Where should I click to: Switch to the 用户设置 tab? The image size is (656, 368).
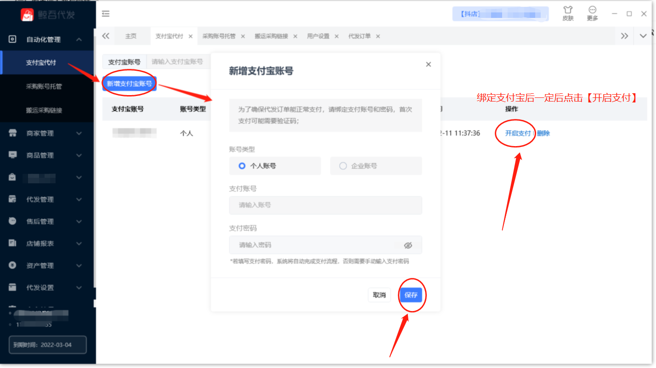[318, 36]
